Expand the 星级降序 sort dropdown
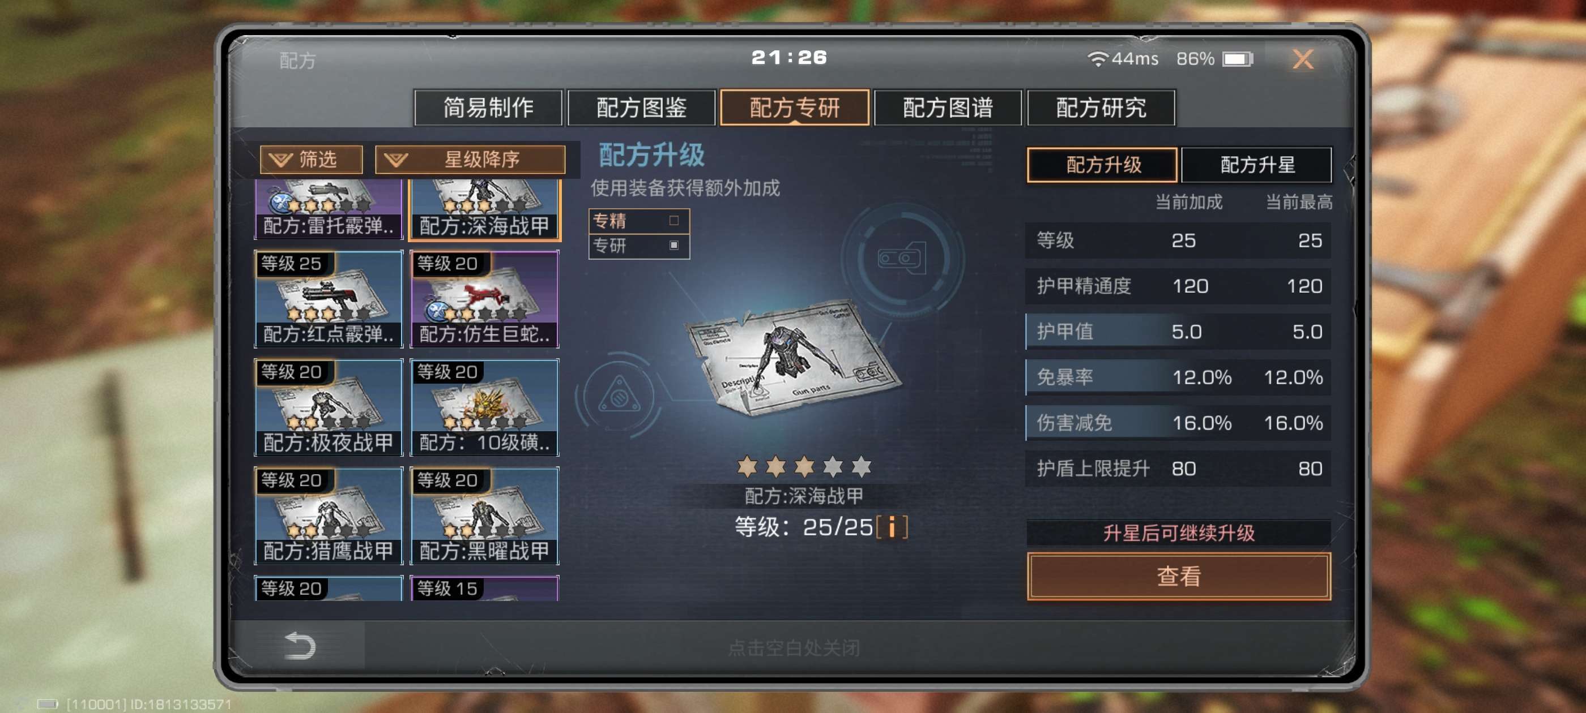 coord(470,160)
